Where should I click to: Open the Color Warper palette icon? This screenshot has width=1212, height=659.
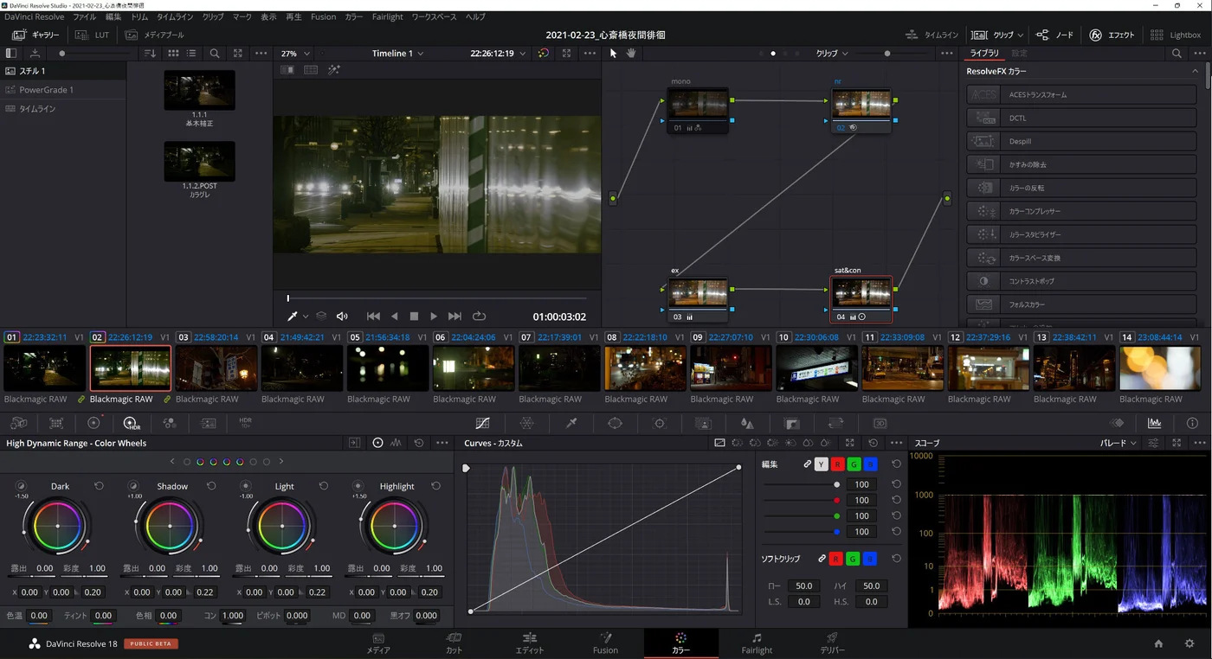(x=526, y=423)
